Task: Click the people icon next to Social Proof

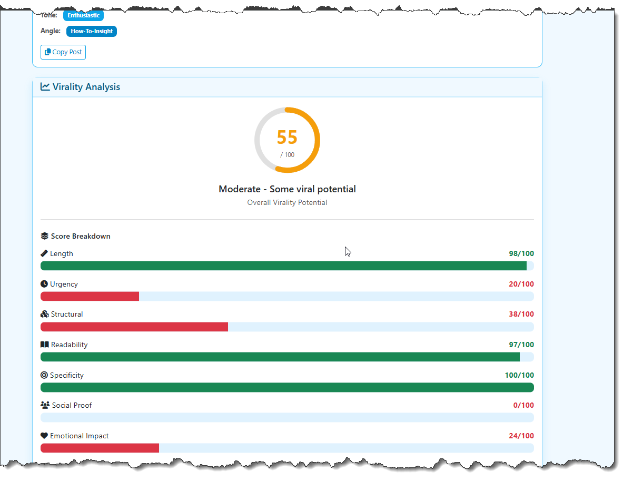Action: click(x=44, y=405)
